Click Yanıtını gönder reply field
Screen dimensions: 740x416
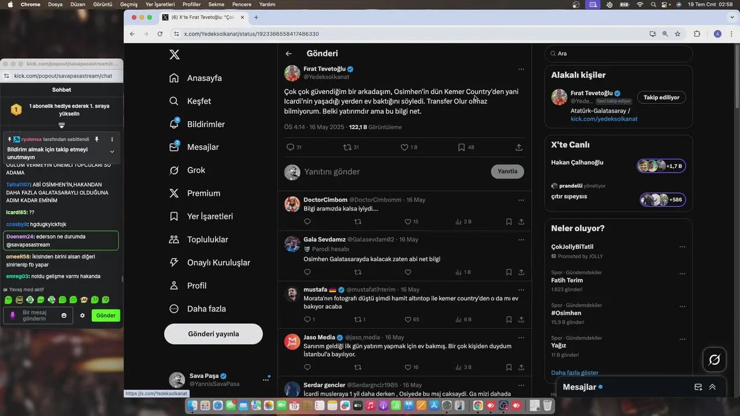point(332,172)
